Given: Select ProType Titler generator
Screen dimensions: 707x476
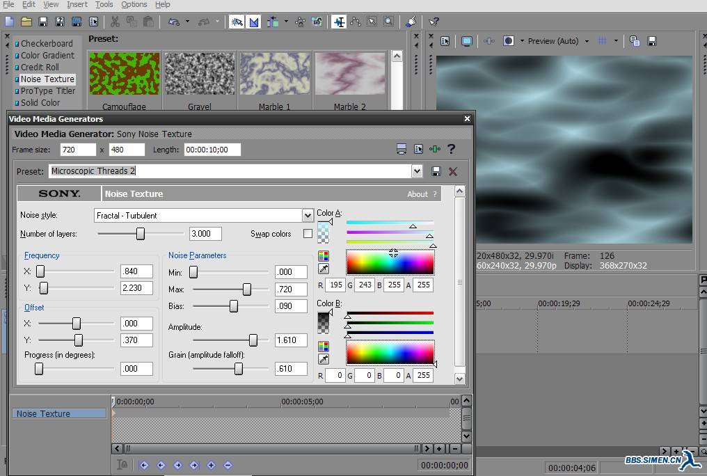Looking at the screenshot, I should coord(48,90).
